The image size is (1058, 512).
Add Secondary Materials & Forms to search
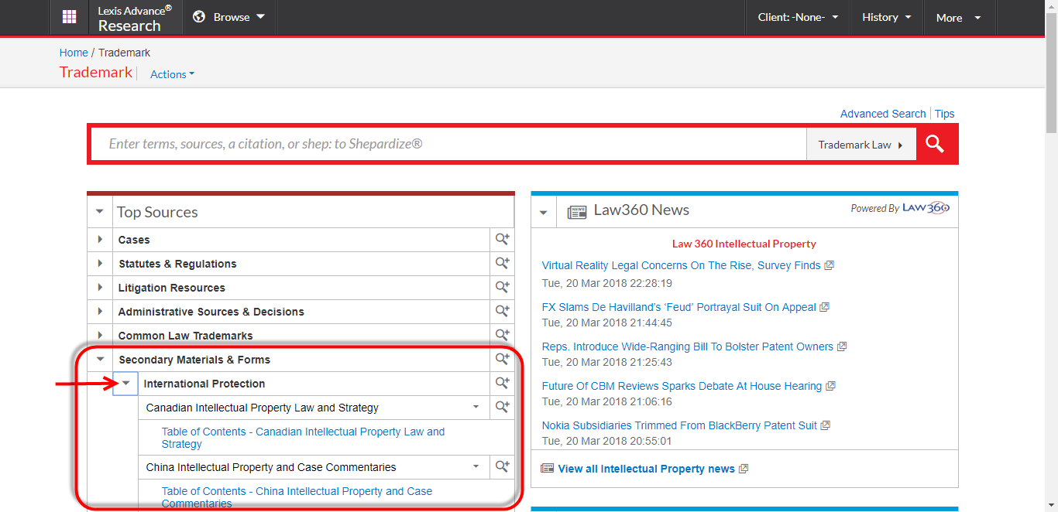click(x=503, y=360)
